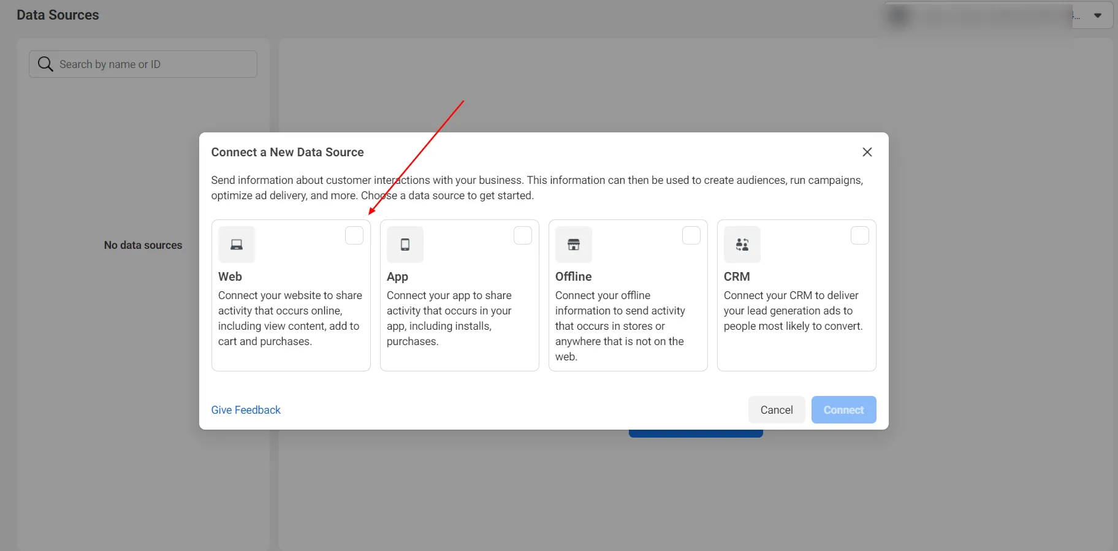Open the account dropdown arrow at top right
Image resolution: width=1118 pixels, height=551 pixels.
coord(1098,15)
